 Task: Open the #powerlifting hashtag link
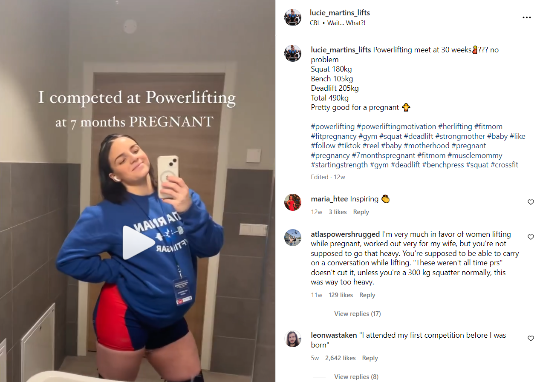click(x=333, y=126)
